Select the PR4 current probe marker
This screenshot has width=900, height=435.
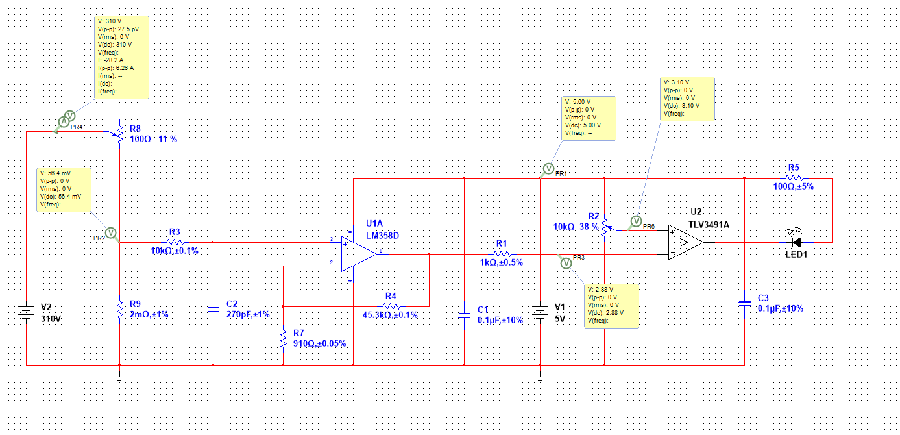[x=67, y=119]
